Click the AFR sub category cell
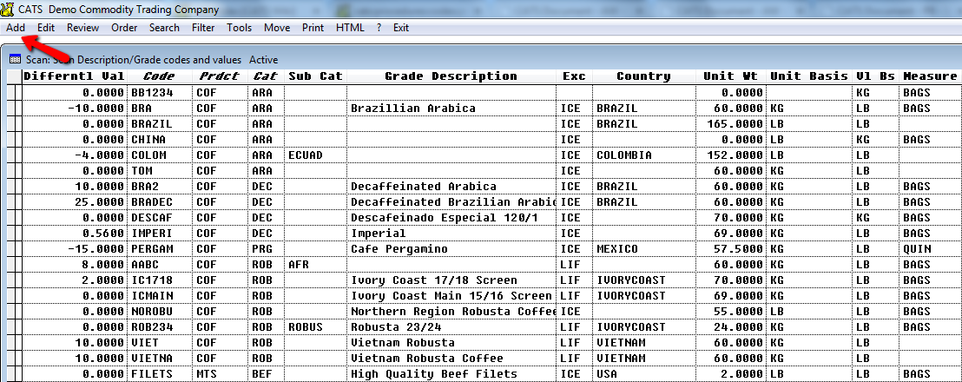The height and width of the screenshot is (382, 962). coord(299,265)
